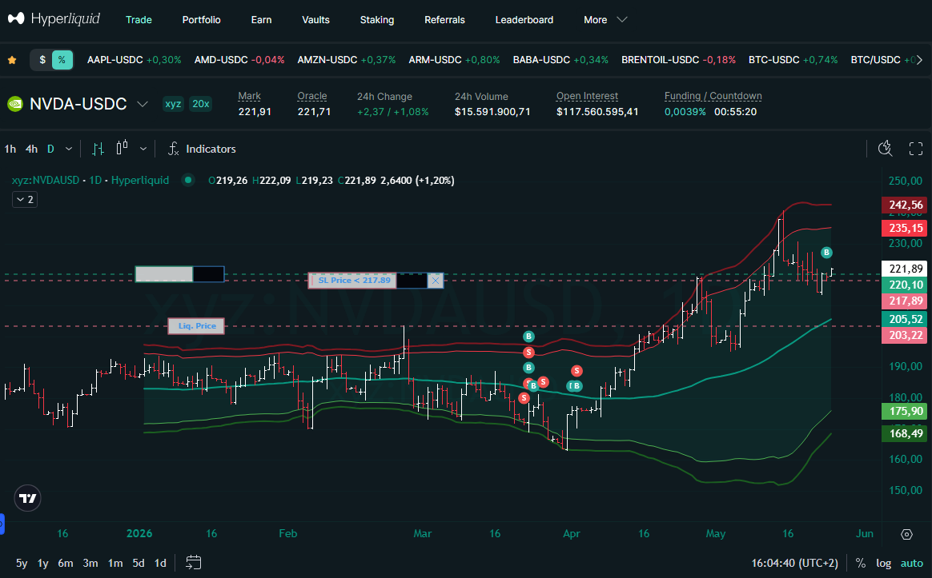This screenshot has width=932, height=578.
Task: Open the Leaderboard page
Action: (x=524, y=19)
